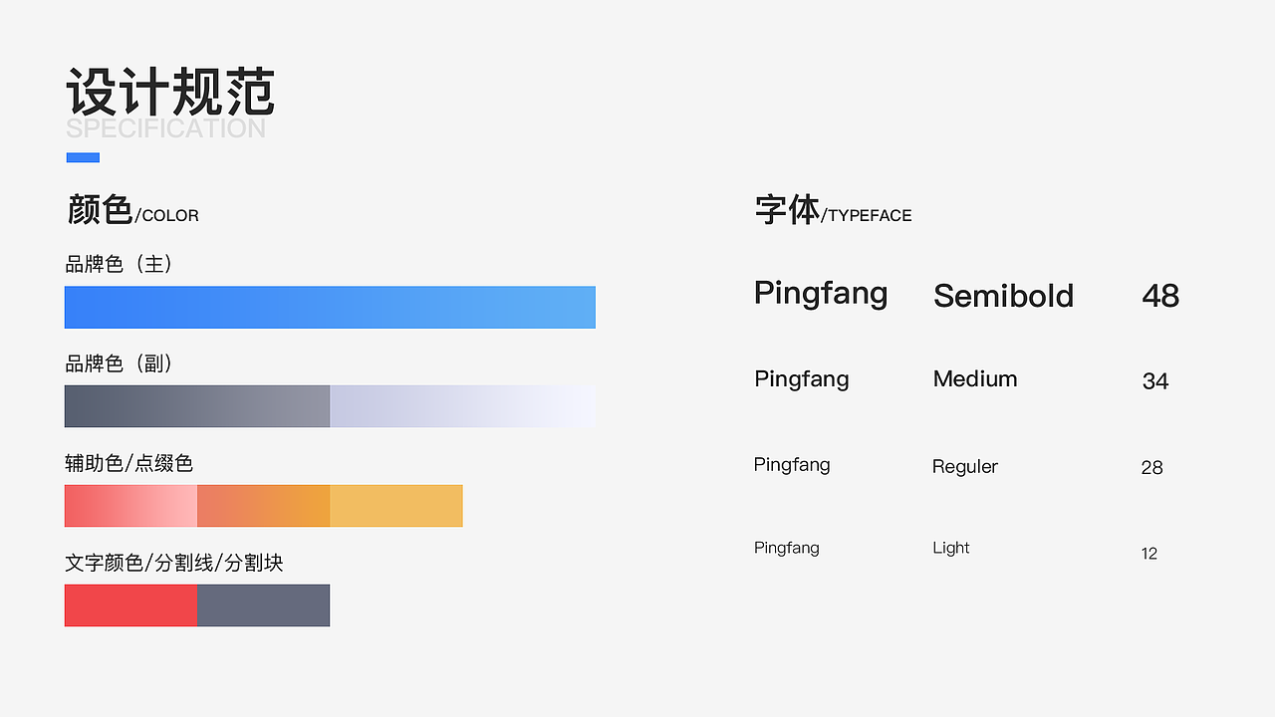Click the 品牌色（副）label
The width and height of the screenshot is (1275, 717).
(120, 363)
